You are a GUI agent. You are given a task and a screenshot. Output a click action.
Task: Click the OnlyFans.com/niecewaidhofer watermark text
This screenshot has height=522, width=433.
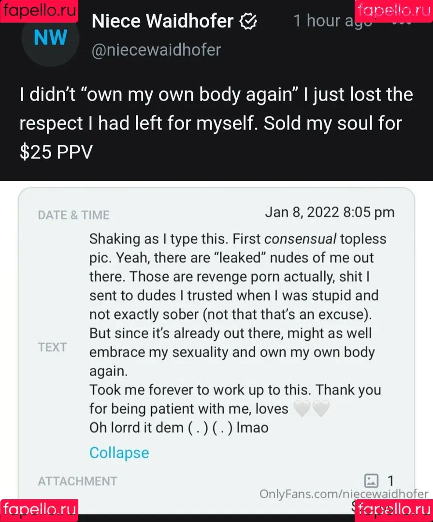point(344,494)
